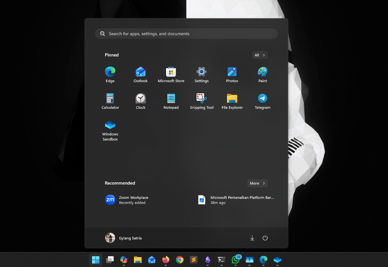This screenshot has height=267, width=388.
Task: Expand the All apps list
Action: pyautogui.click(x=259, y=55)
